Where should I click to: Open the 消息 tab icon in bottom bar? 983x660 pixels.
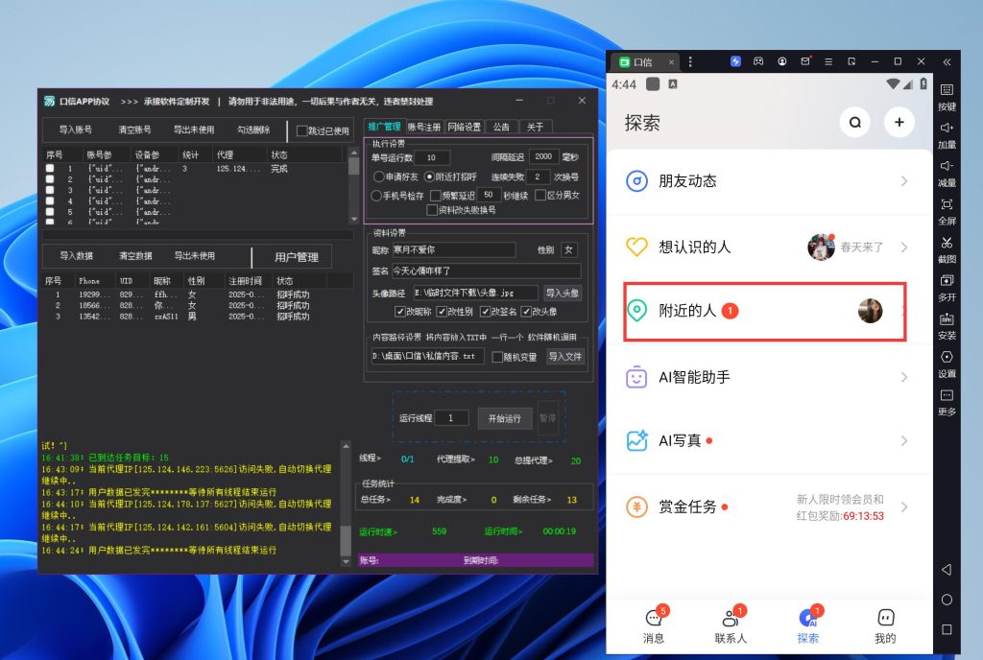(x=654, y=619)
